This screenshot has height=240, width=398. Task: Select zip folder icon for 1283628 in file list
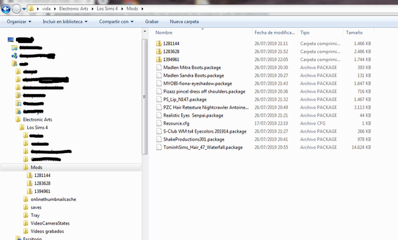[159, 52]
